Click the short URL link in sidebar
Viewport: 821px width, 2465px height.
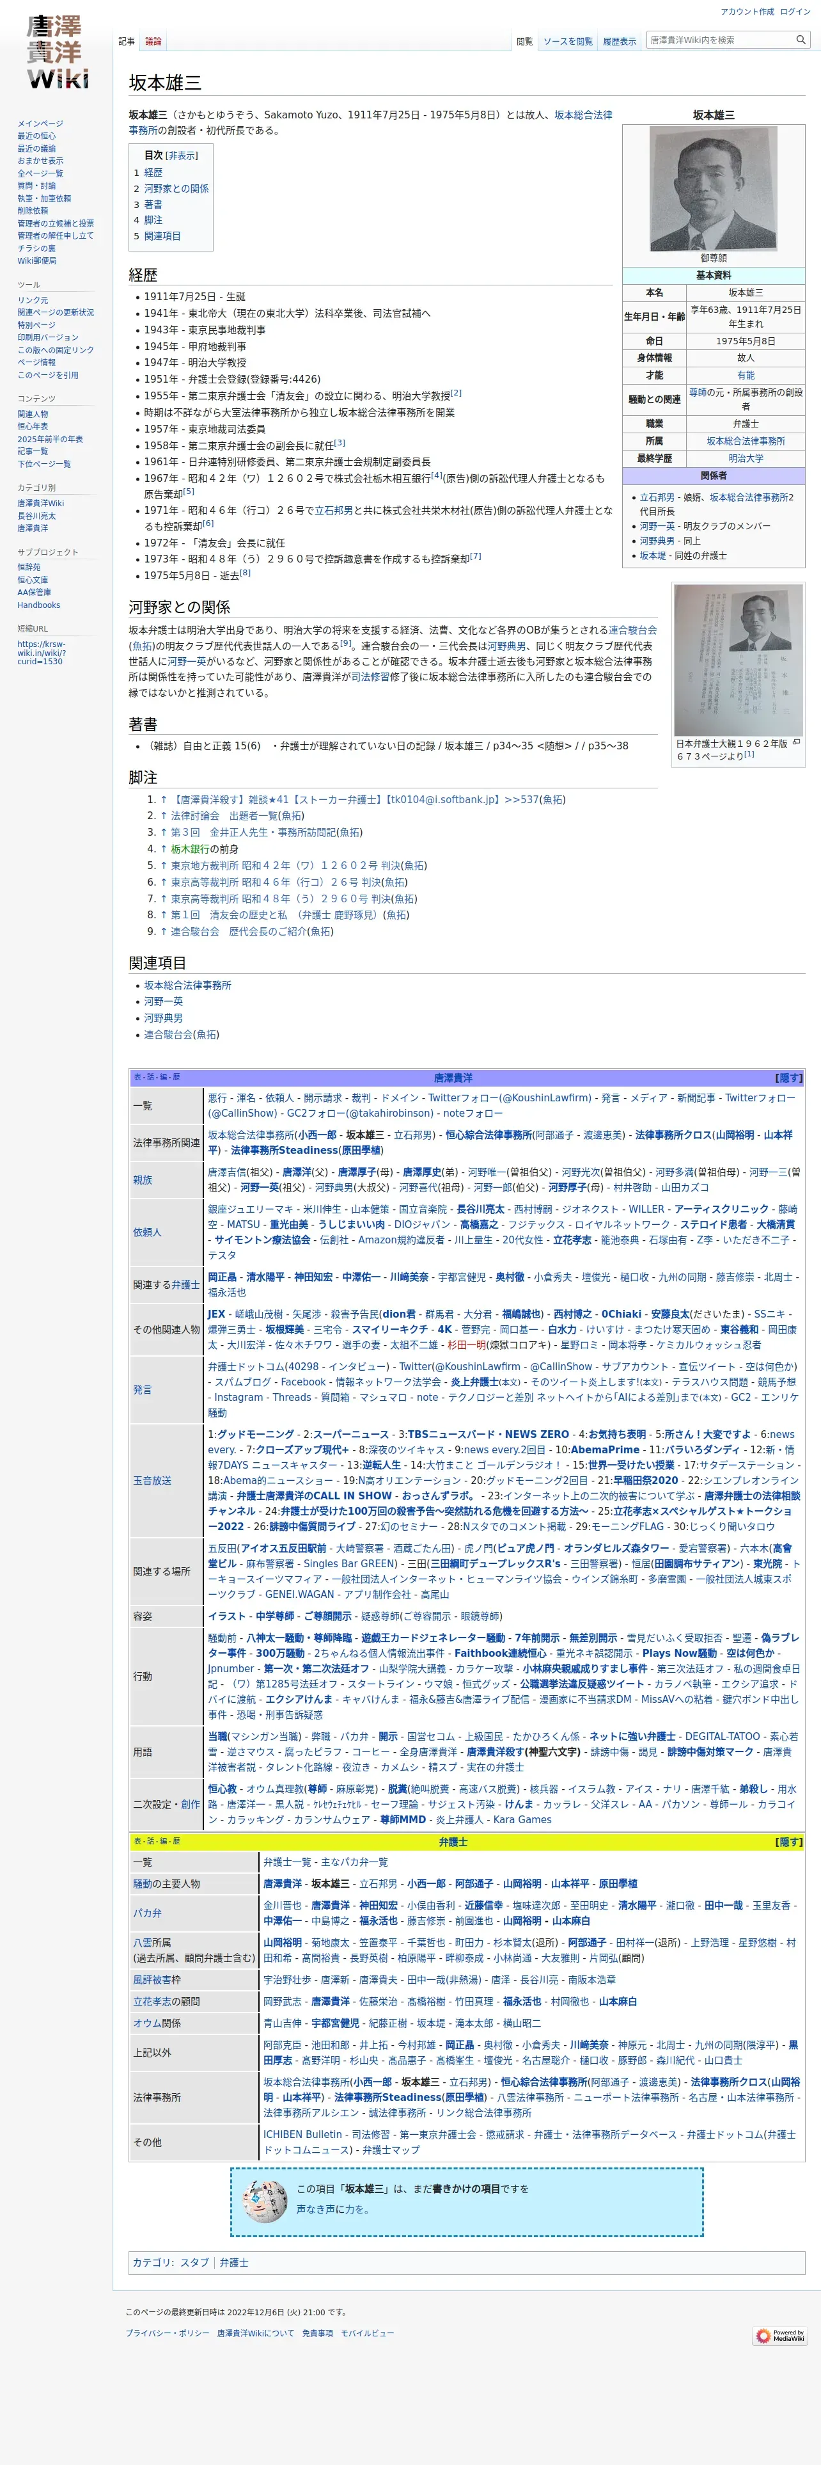41,653
